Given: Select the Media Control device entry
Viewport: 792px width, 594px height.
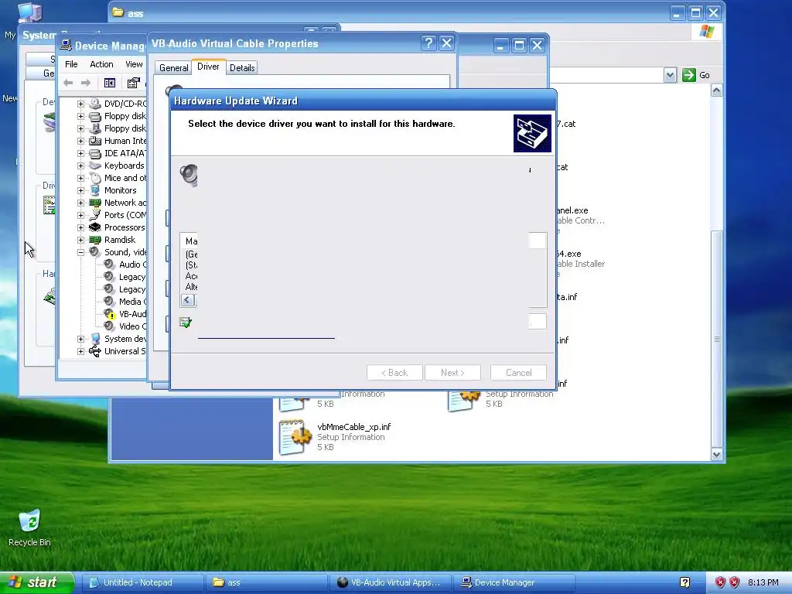Looking at the screenshot, I should tap(132, 302).
